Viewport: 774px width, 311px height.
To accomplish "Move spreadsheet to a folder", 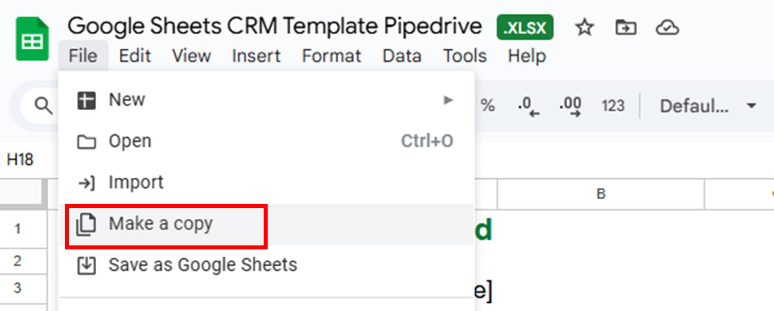I will [626, 28].
